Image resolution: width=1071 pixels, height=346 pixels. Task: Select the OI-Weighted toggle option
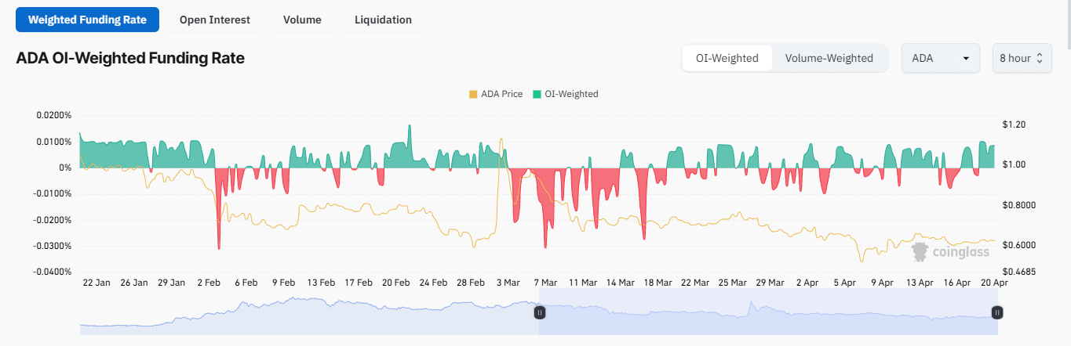point(727,58)
